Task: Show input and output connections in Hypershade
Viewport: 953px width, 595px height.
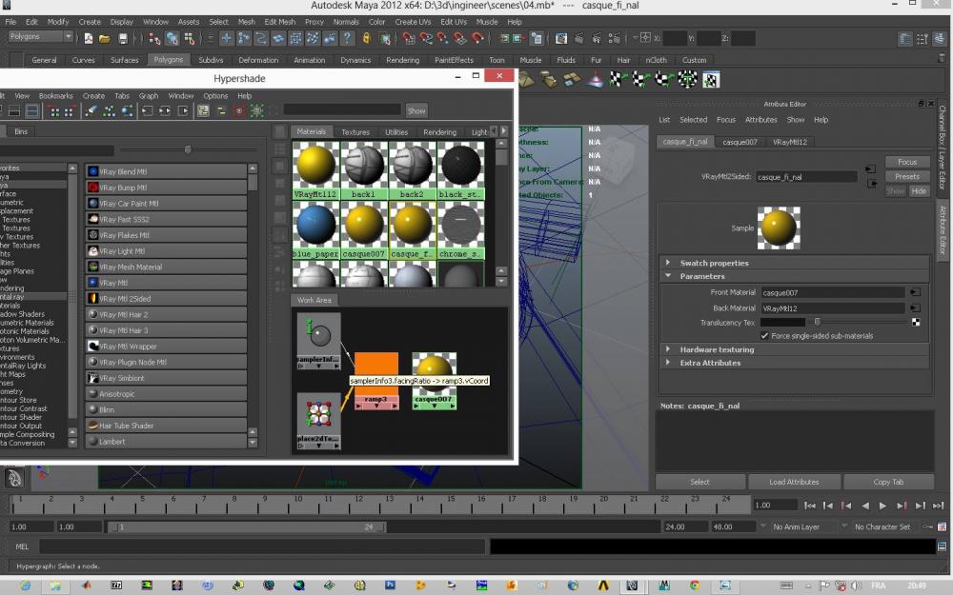Action: click(165, 111)
